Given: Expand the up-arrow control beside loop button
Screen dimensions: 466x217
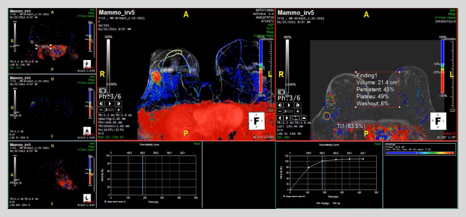Looking at the screenshot, I should point(304,118).
